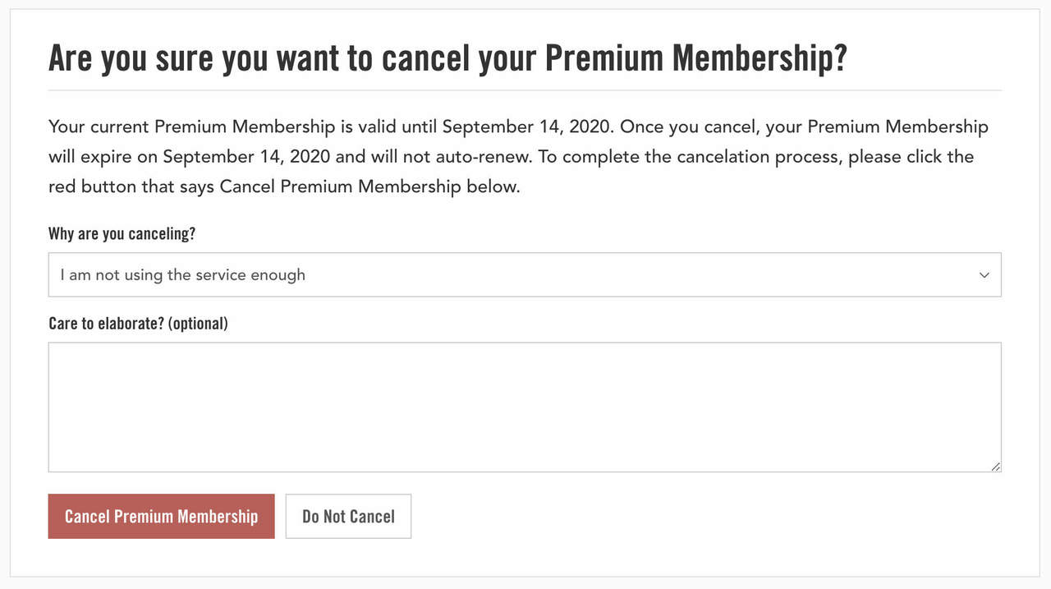Click the divider line under the heading
This screenshot has width=1051, height=589.
524,90
